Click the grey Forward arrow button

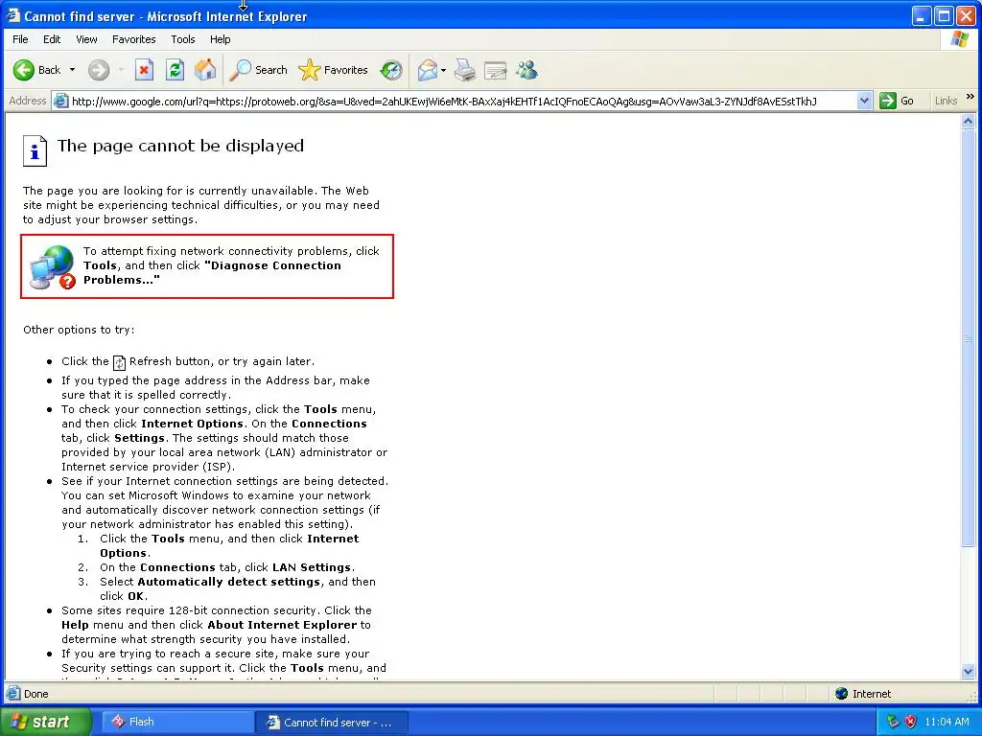[x=99, y=70]
